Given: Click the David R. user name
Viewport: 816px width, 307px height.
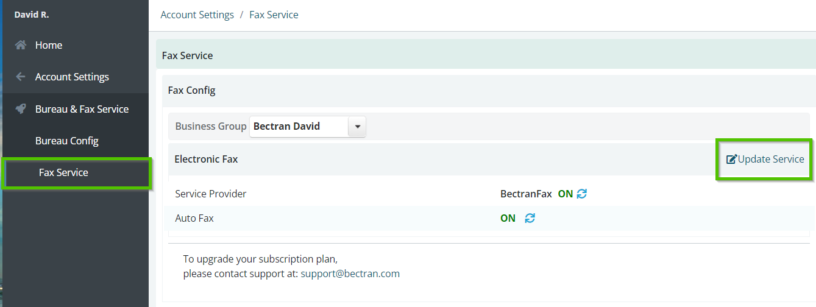Looking at the screenshot, I should [32, 14].
